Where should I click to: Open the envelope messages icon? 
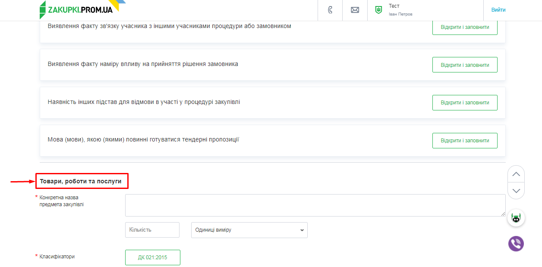pos(355,10)
